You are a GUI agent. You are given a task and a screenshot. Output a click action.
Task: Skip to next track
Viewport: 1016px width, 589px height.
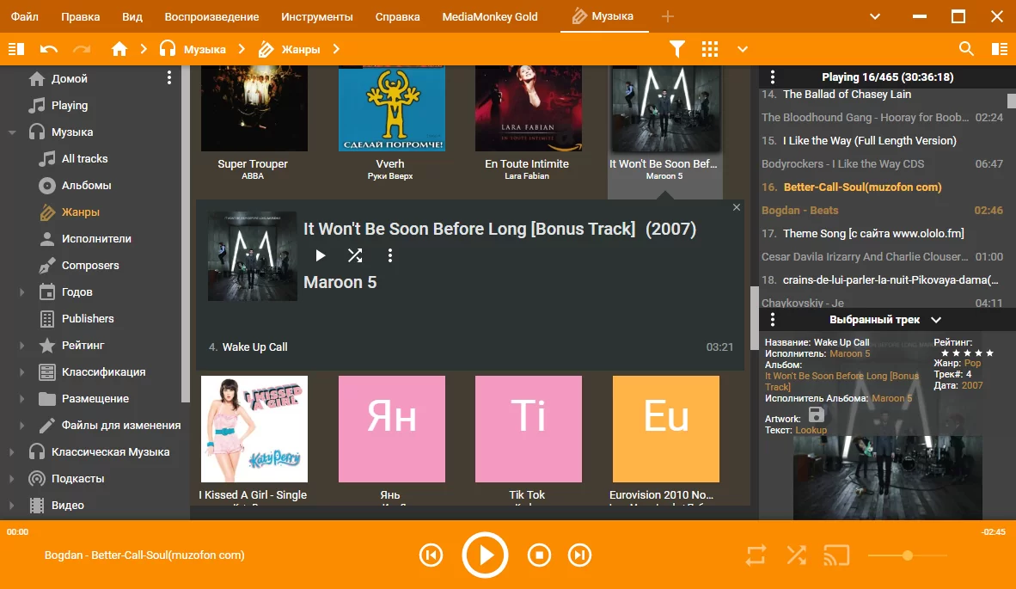tap(580, 555)
